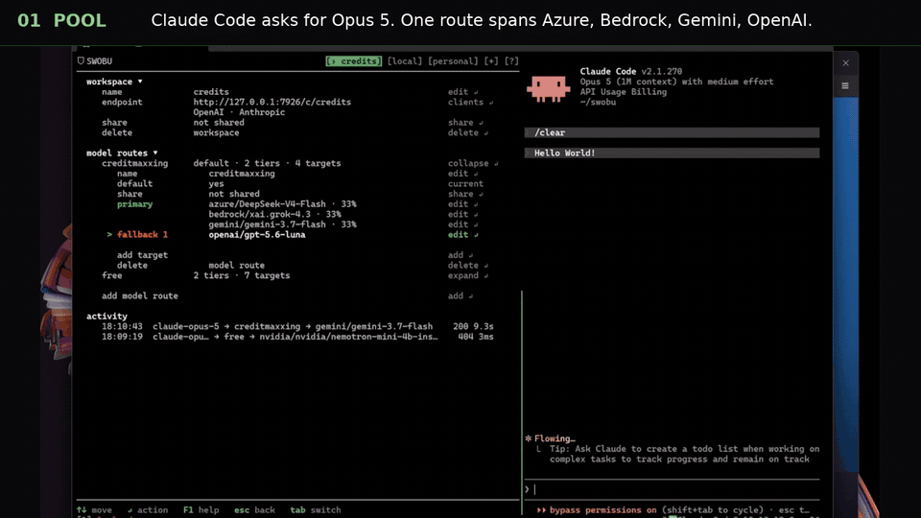Collapse the model routes section arrow
The image size is (921, 518).
(x=155, y=153)
